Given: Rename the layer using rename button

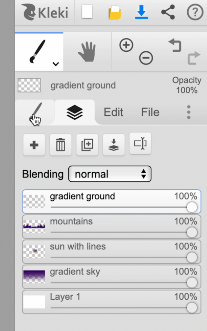Looking at the screenshot, I should 140,144.
